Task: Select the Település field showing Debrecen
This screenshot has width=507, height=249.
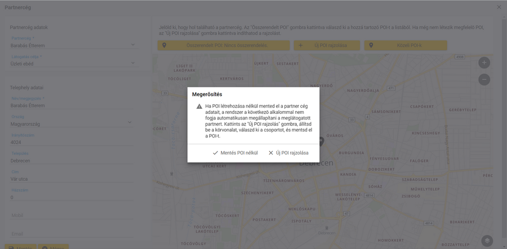Action: point(73,161)
